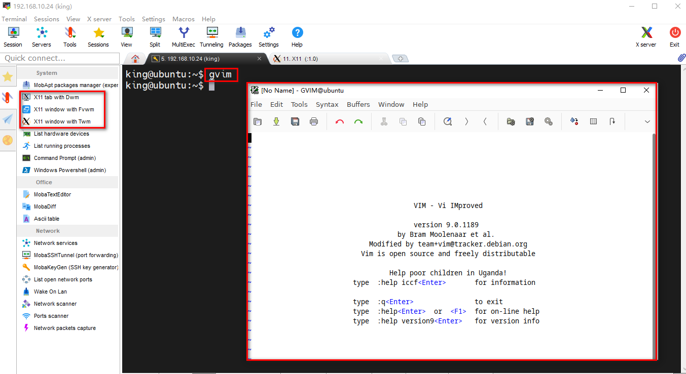Open a new tab with plus button

(401, 59)
